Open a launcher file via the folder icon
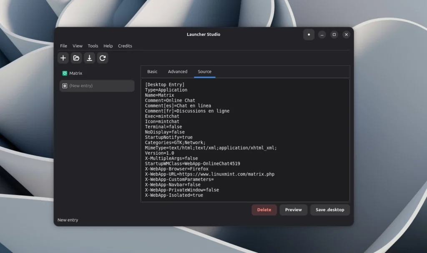 (x=76, y=58)
